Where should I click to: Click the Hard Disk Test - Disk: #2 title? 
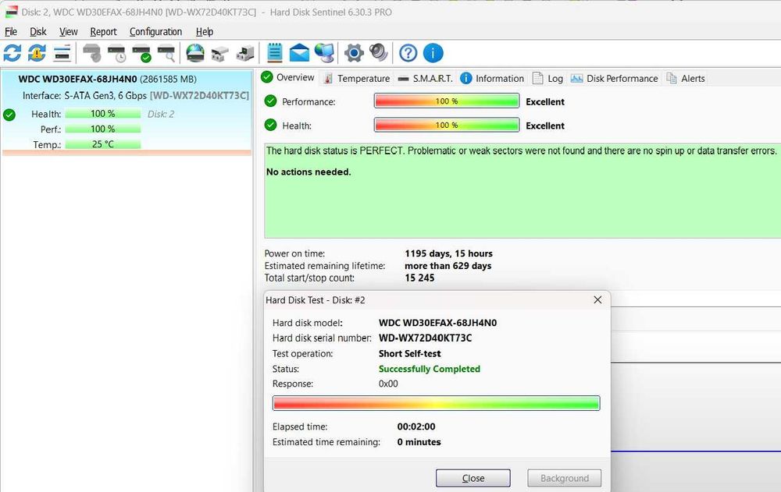(x=316, y=300)
